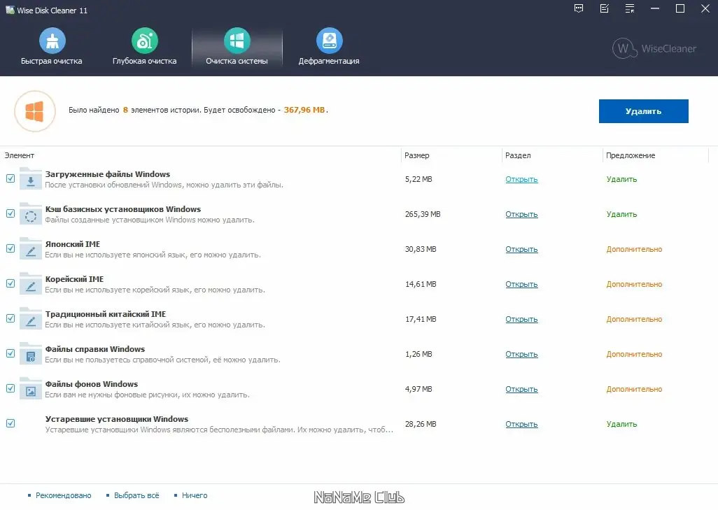Toggle Традиционный китайский IME checkbox
Viewport: 718px width, 510px height.
(x=10, y=318)
